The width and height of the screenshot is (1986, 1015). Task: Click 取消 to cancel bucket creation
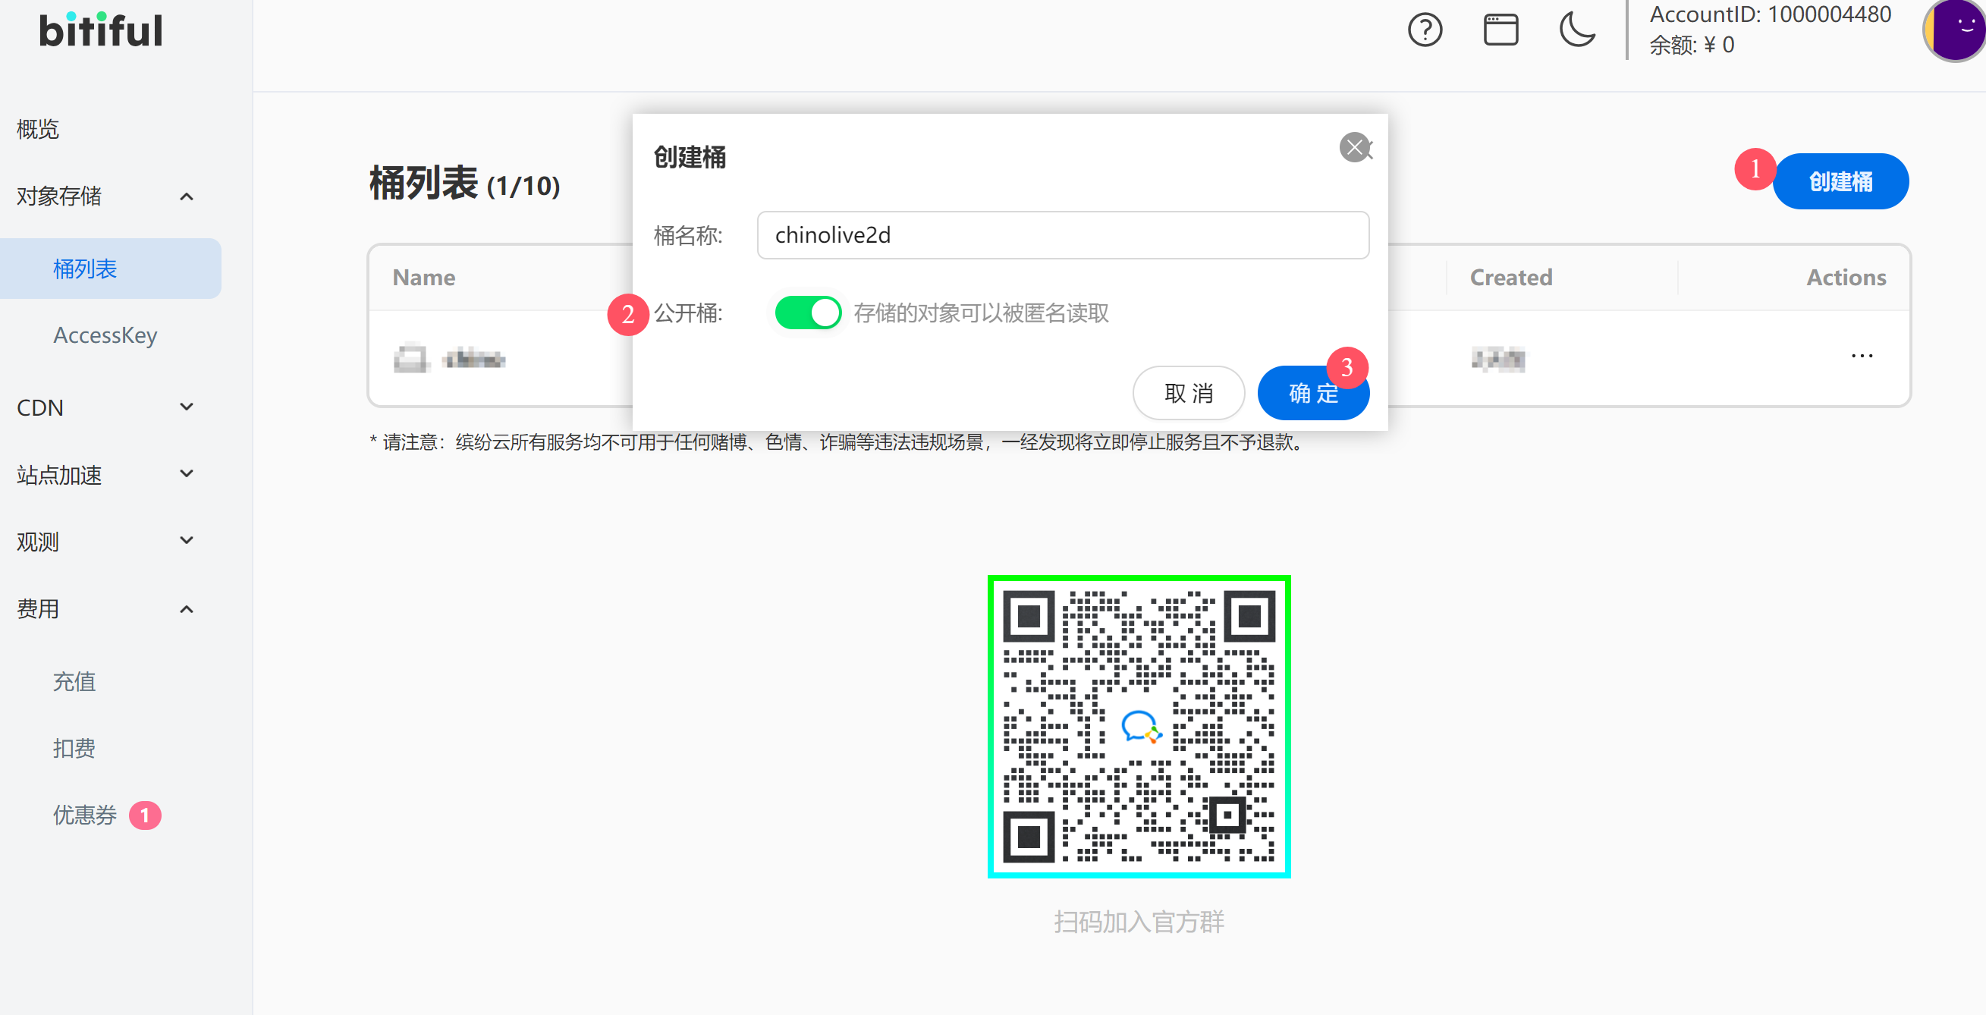(1188, 393)
